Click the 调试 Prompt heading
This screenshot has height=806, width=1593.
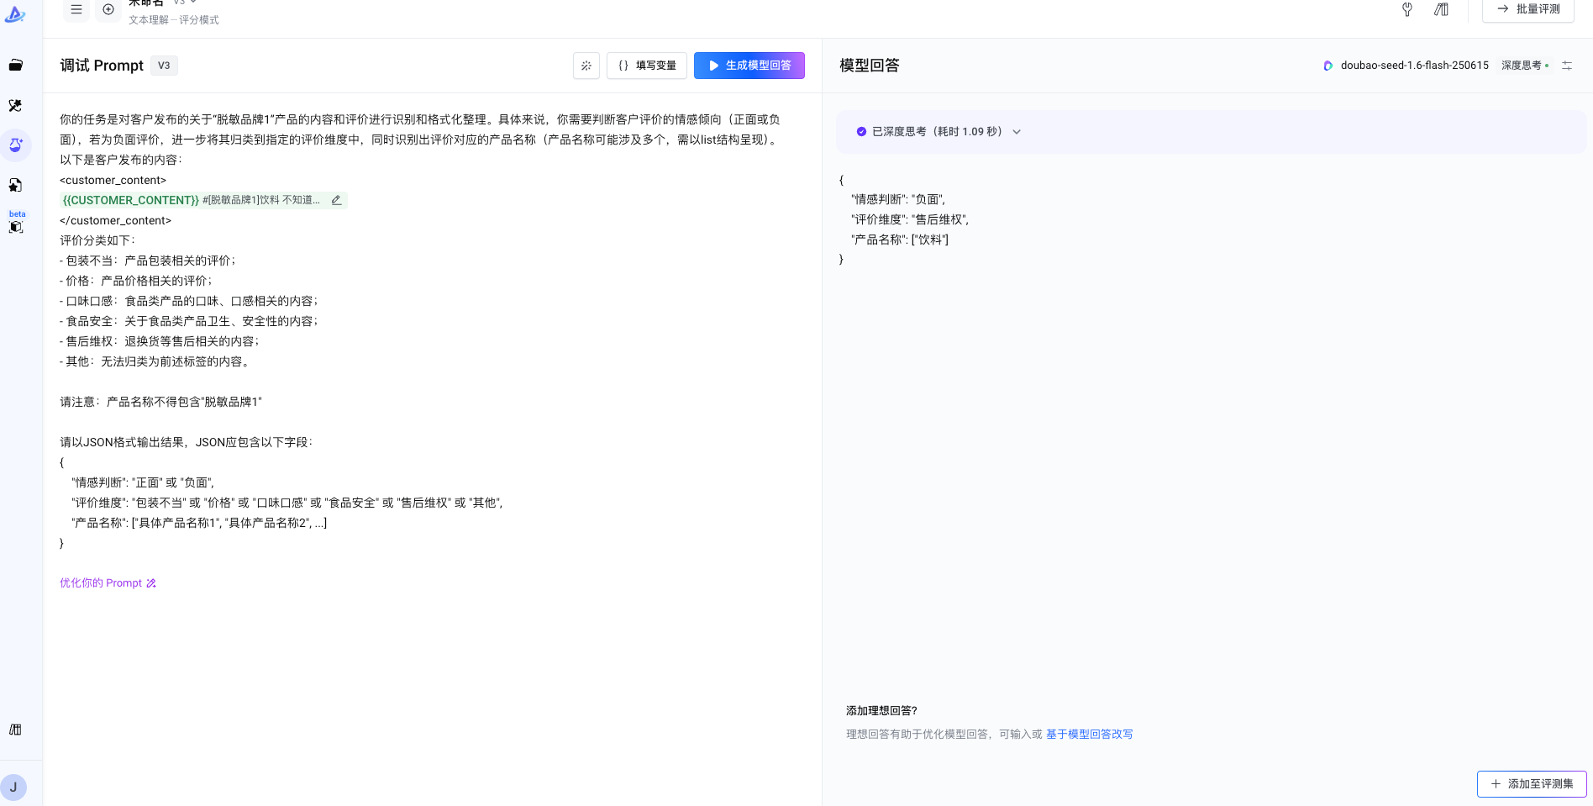click(102, 66)
